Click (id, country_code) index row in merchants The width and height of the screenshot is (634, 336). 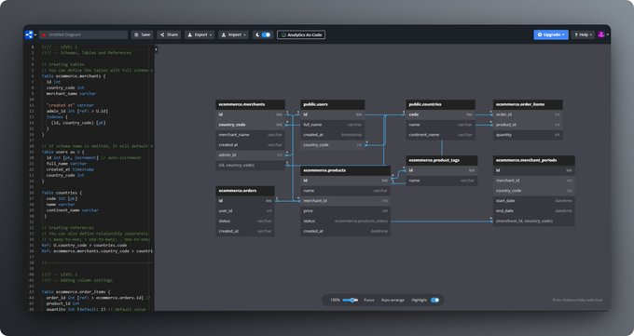tap(250, 165)
